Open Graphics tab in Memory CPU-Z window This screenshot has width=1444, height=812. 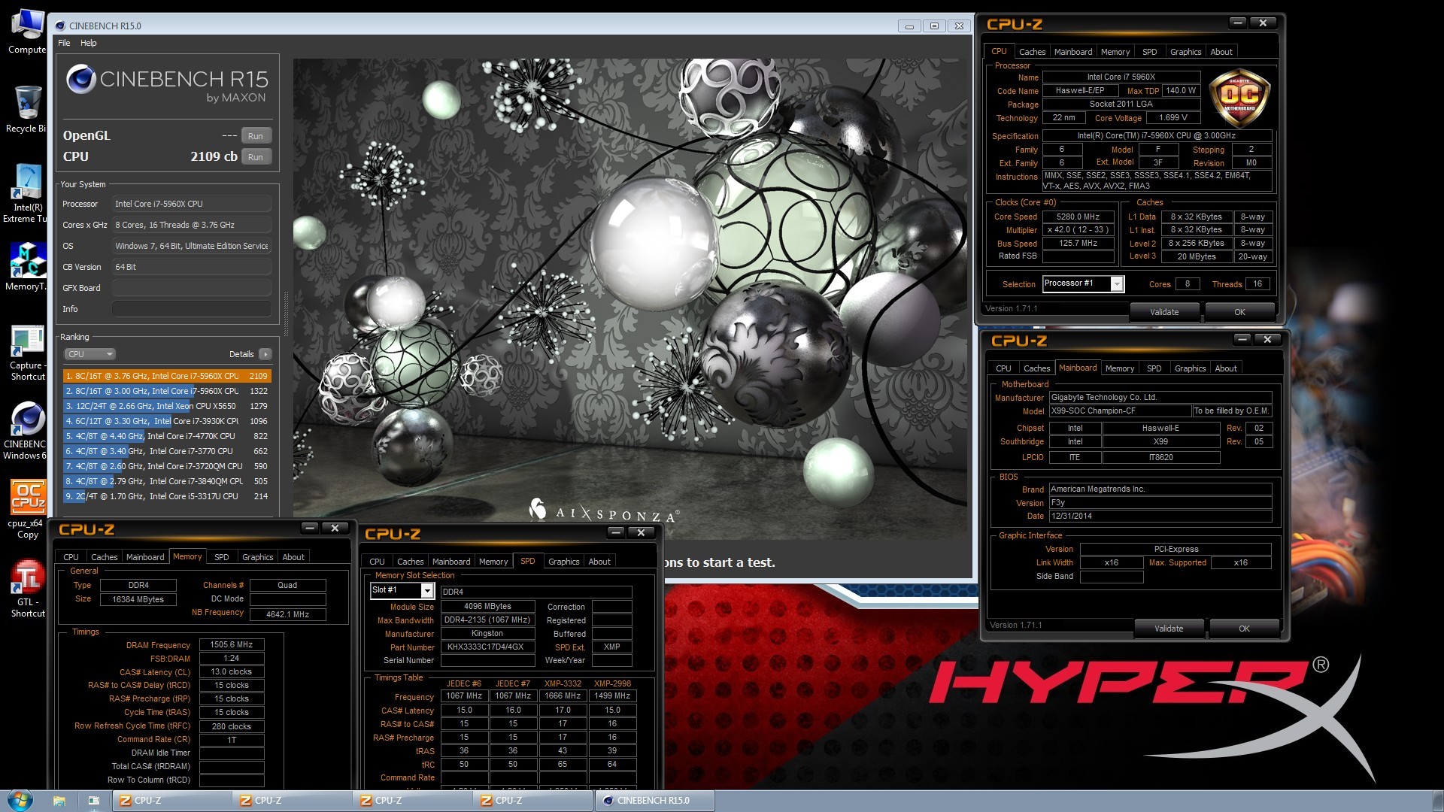click(257, 557)
